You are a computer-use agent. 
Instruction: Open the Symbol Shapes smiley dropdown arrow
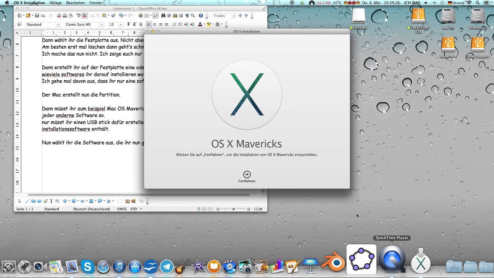coord(78,201)
